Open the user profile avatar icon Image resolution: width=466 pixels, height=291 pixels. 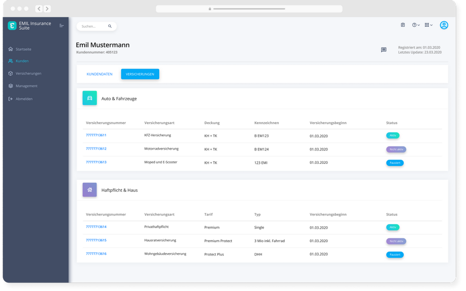pos(444,25)
